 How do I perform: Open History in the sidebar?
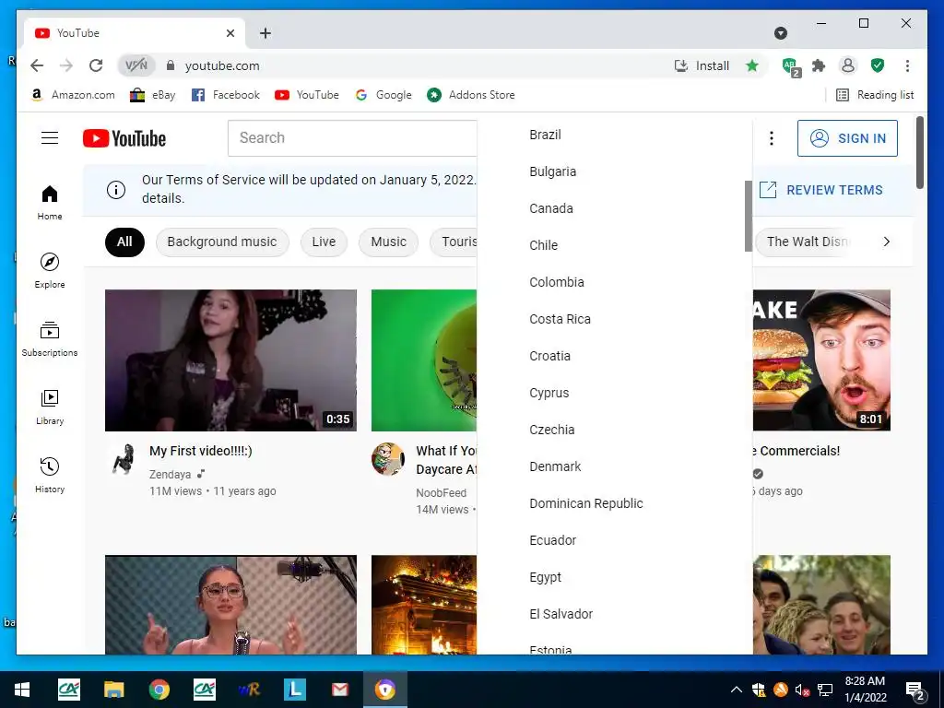(x=50, y=476)
